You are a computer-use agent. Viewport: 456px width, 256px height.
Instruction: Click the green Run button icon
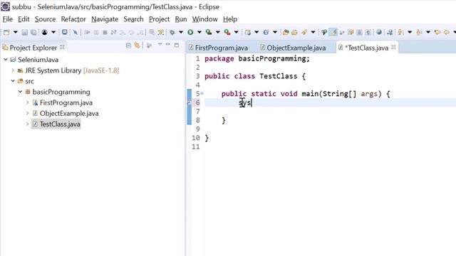[190, 32]
